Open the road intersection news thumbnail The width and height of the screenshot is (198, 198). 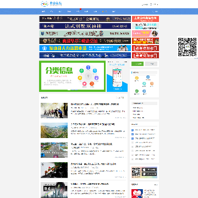[x=54, y=150]
